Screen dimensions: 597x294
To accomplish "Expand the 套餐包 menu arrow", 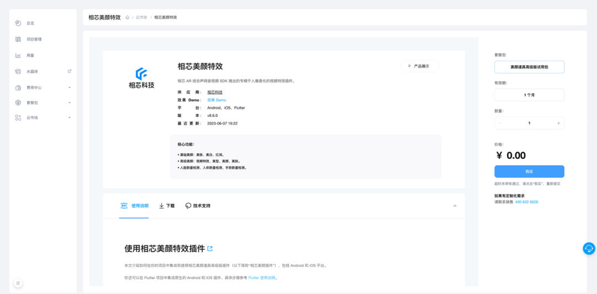I will coord(70,103).
